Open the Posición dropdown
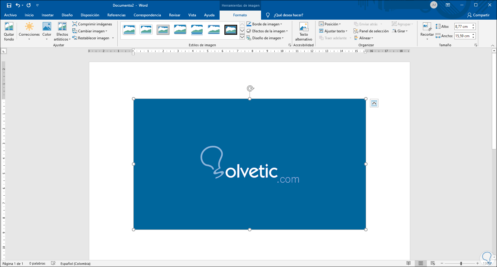Screen dimensions: 497x267 click(330, 24)
